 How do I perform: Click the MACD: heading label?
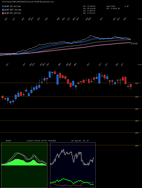pyautogui.click(x=8, y=141)
